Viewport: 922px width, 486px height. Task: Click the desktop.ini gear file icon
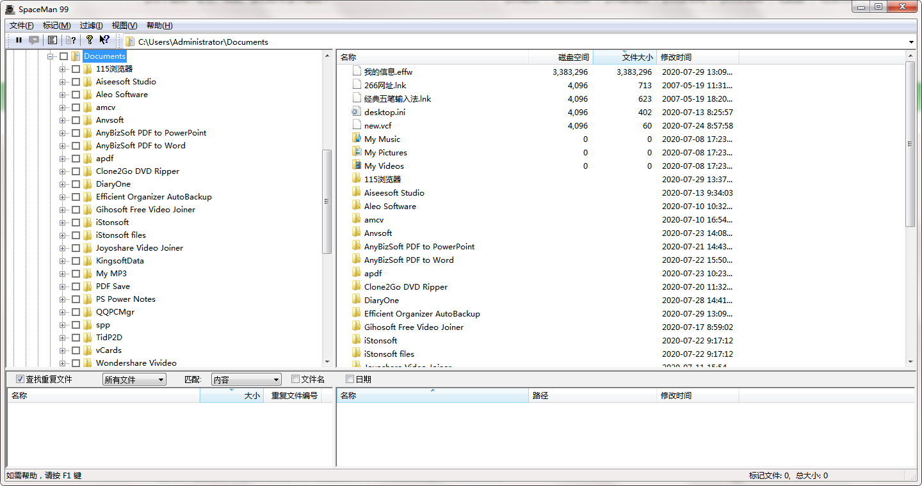point(357,112)
